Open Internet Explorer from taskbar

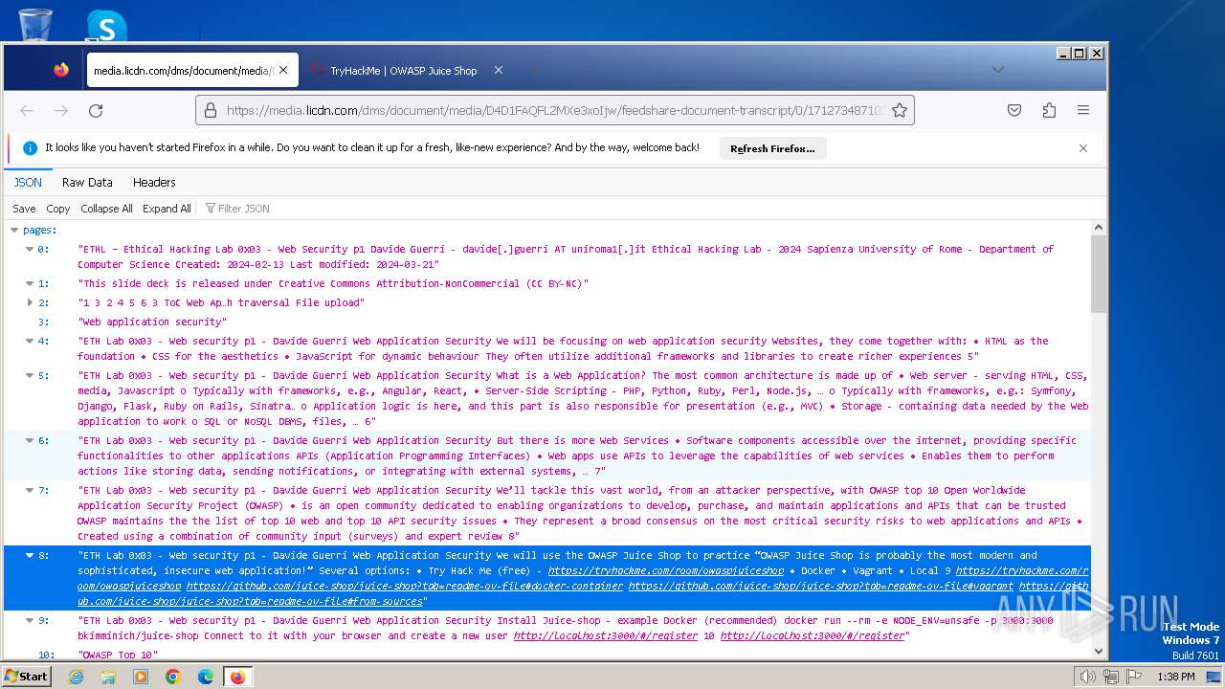76,677
